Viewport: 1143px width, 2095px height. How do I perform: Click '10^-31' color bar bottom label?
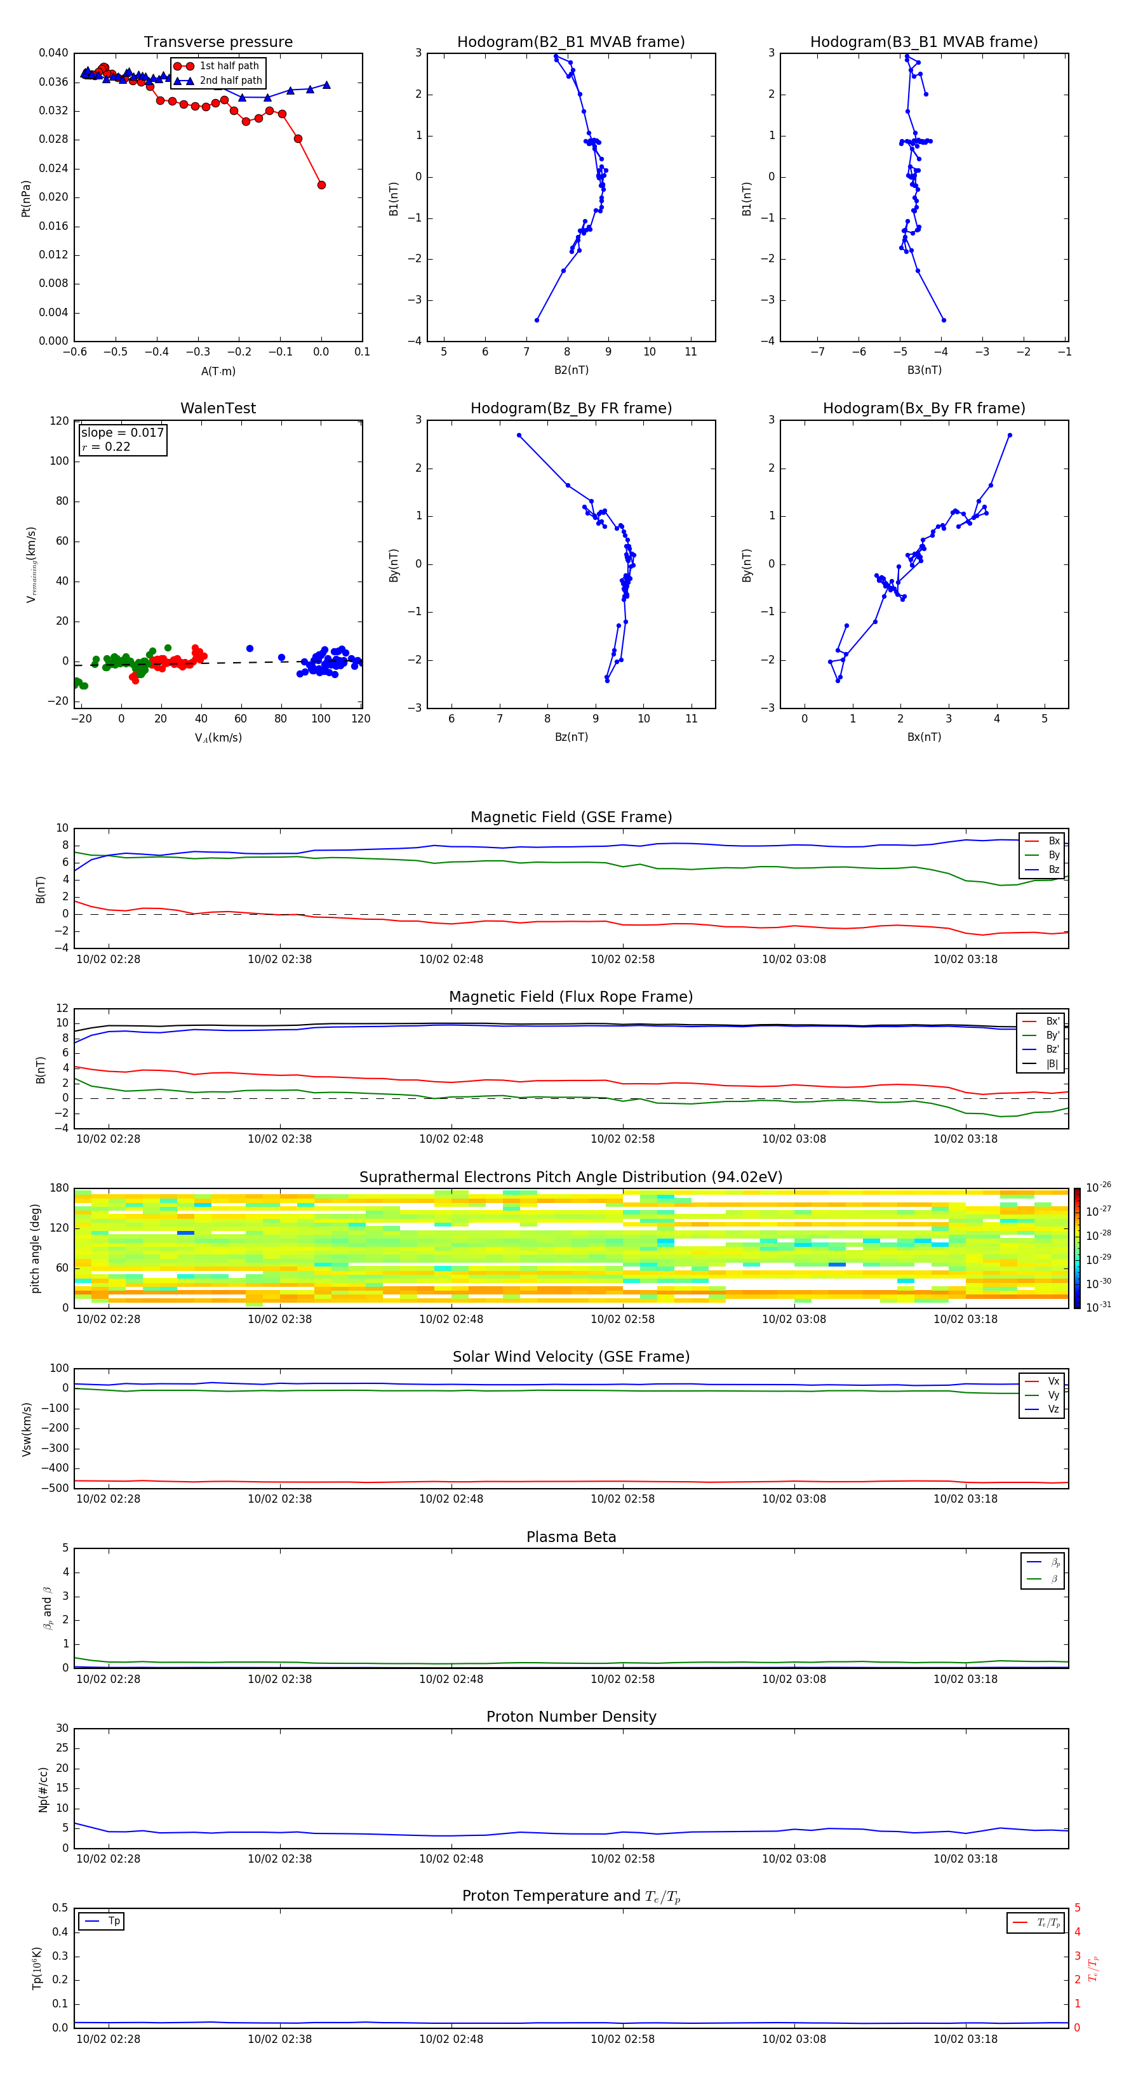(x=1099, y=1307)
